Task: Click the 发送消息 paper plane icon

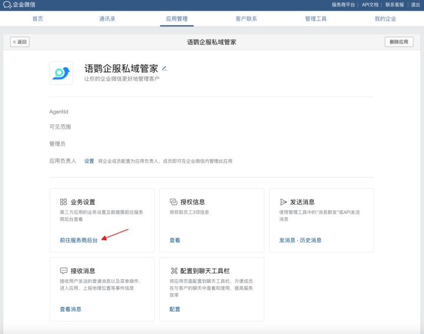Action: [x=283, y=202]
